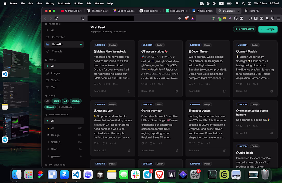This screenshot has width=282, height=183.
Task: Select trending topic SaaS with 54
Action: (64, 149)
